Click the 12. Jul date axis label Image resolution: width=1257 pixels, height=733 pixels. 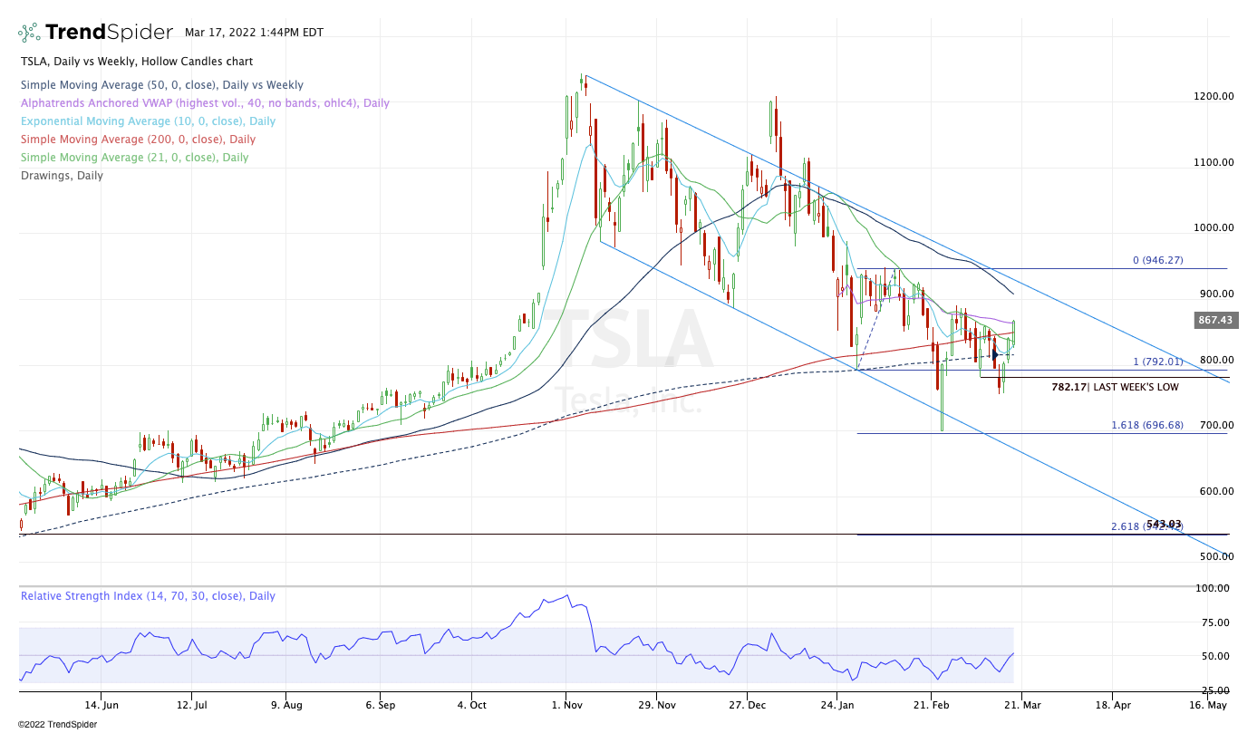[192, 704]
